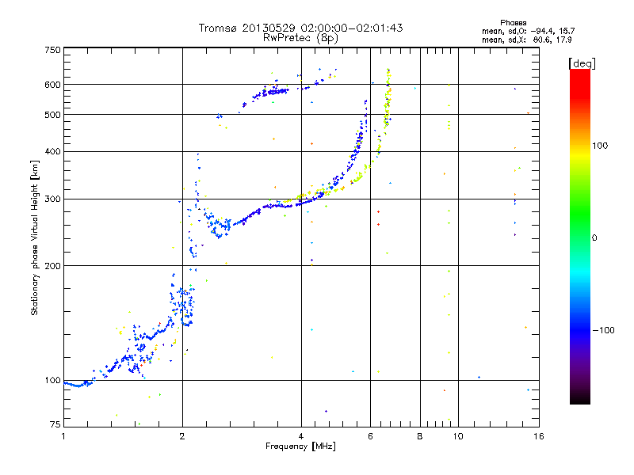Click the '400' y-axis tick label

pyautogui.click(x=52, y=151)
